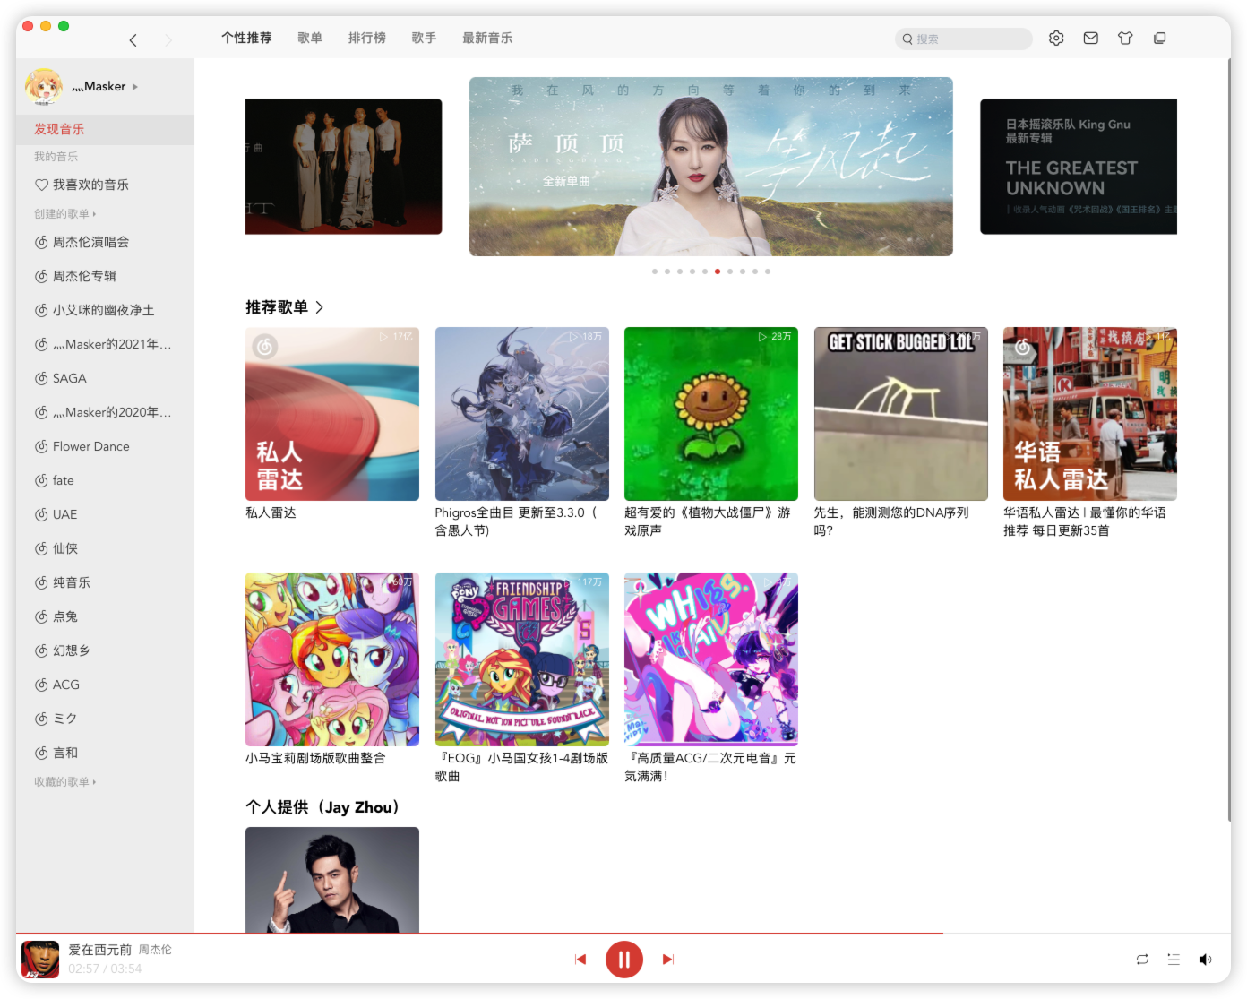The height and width of the screenshot is (999, 1247).
Task: Open the Jay Zhou portrait card
Action: [x=332, y=880]
